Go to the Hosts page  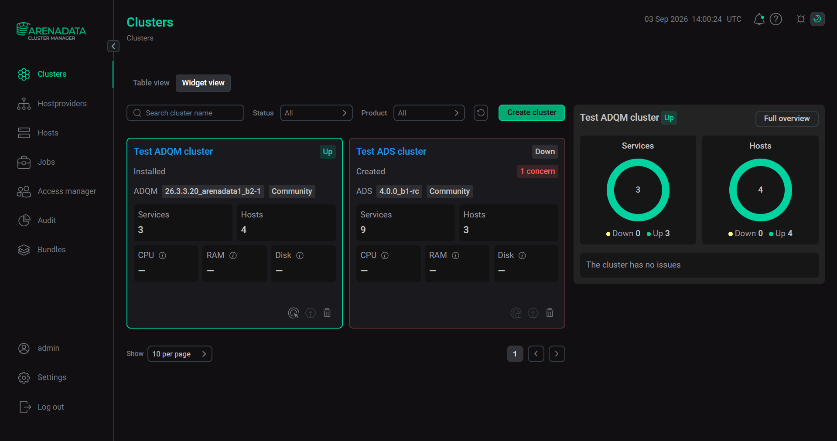48,133
